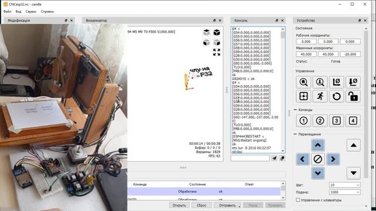Click the safe position running-man icon
The width and height of the screenshot is (376, 211).
pyautogui.click(x=320, y=96)
